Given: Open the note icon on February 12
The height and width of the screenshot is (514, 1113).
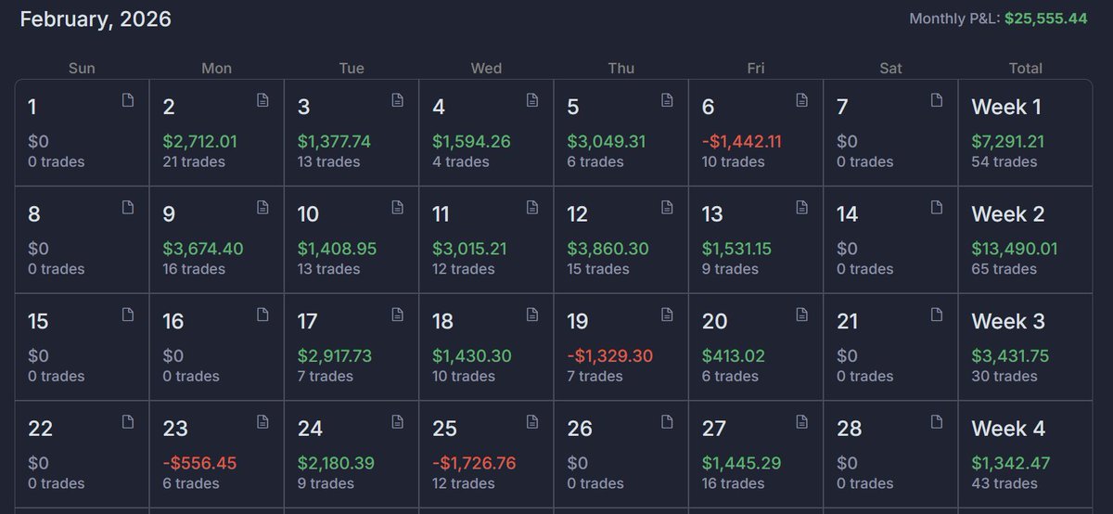Looking at the screenshot, I should [x=668, y=207].
